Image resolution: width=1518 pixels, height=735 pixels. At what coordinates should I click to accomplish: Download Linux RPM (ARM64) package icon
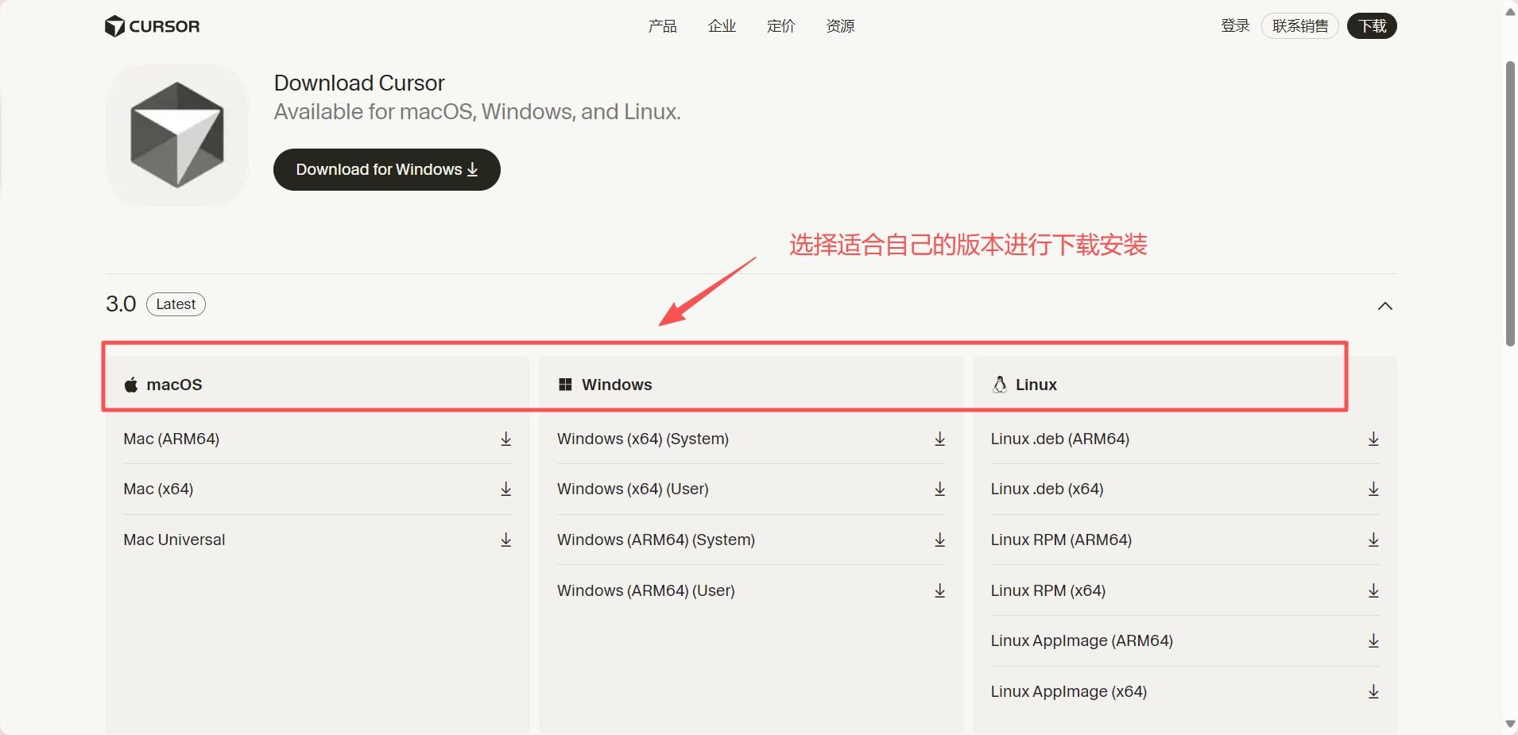click(1373, 540)
